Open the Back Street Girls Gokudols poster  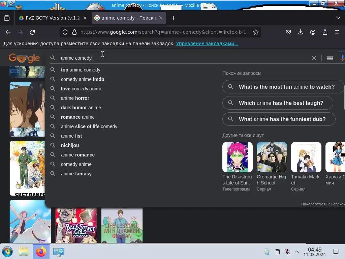click(x=76, y=226)
